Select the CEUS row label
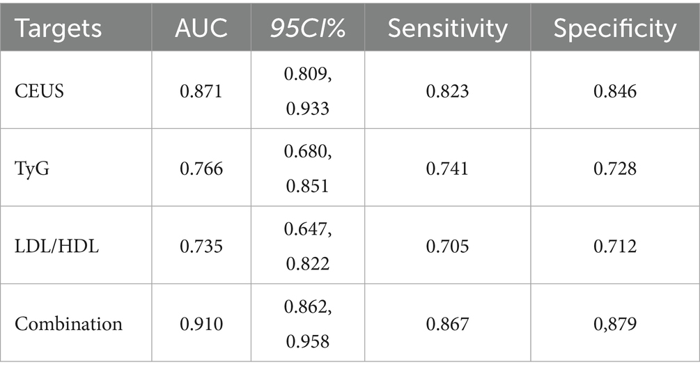 40,91
